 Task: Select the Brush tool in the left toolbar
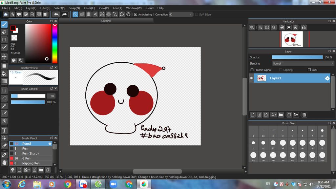tap(4, 24)
